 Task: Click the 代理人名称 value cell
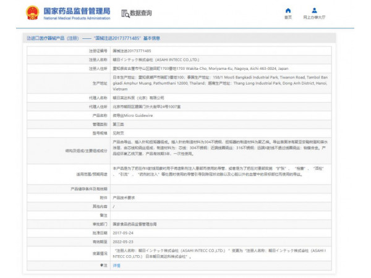point(138,98)
